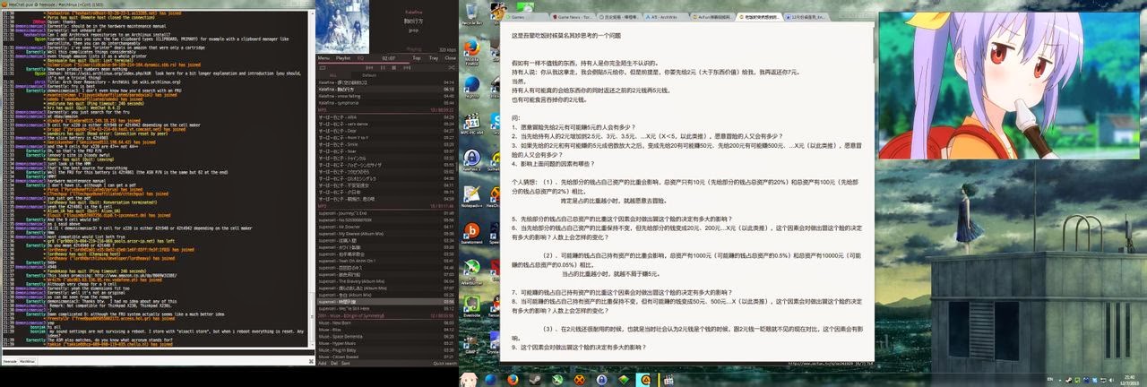Select track Kalafina - snow falling
The image size is (1147, 387).
[387, 96]
